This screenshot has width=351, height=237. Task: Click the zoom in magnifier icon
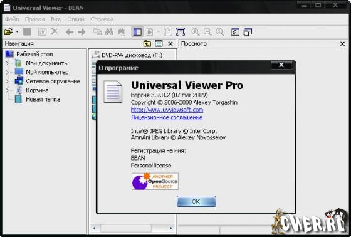pos(196,32)
